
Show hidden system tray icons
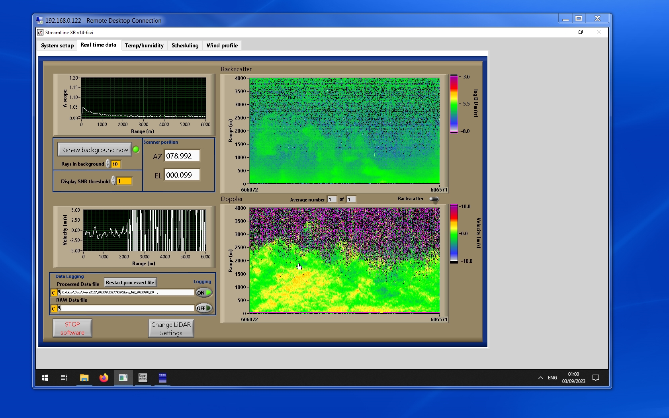540,378
